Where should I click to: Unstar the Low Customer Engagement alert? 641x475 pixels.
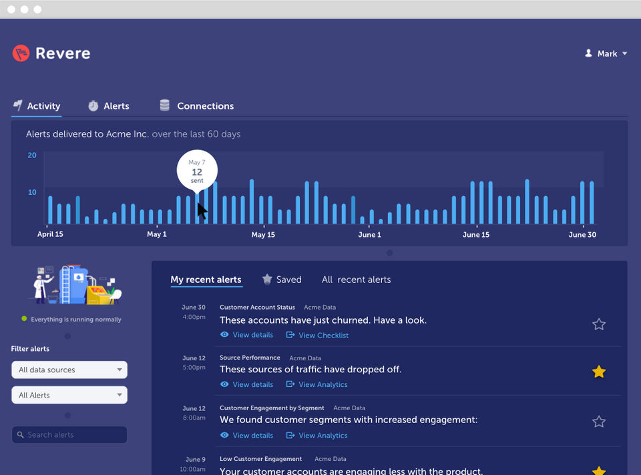(x=598, y=470)
